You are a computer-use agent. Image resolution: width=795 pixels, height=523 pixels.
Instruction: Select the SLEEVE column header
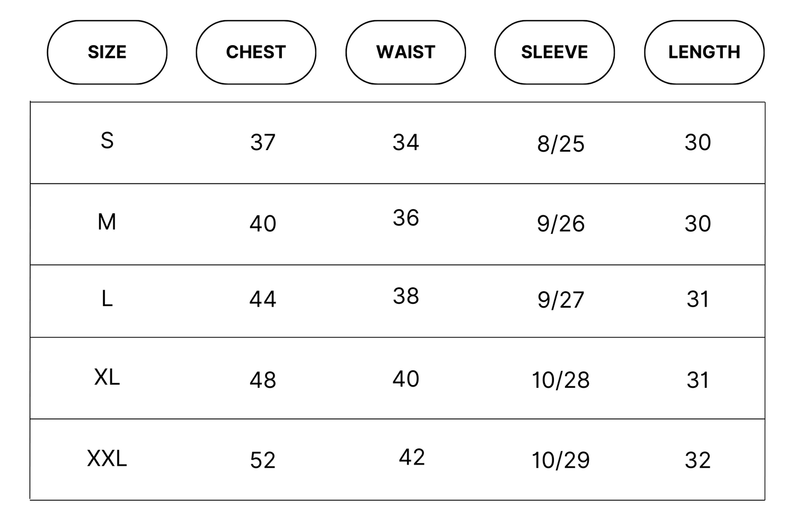[x=554, y=52]
